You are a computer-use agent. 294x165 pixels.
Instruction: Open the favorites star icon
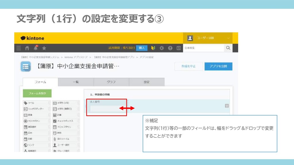pyautogui.click(x=44, y=48)
